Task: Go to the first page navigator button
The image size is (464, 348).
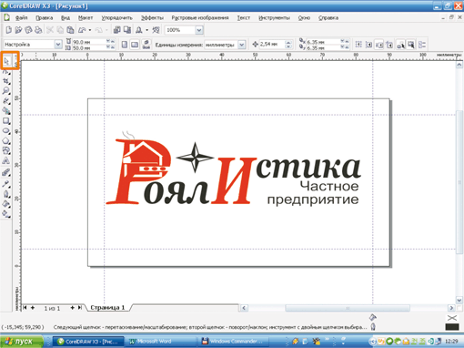Action: click(25, 308)
